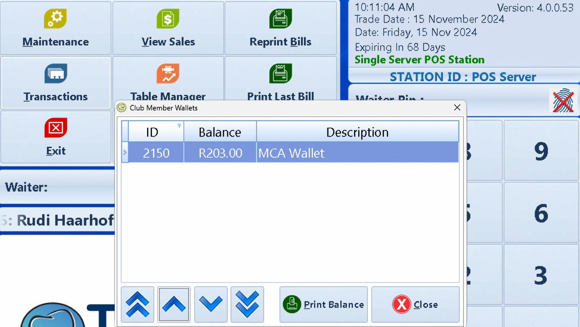Click the Print Balance button

pyautogui.click(x=323, y=305)
